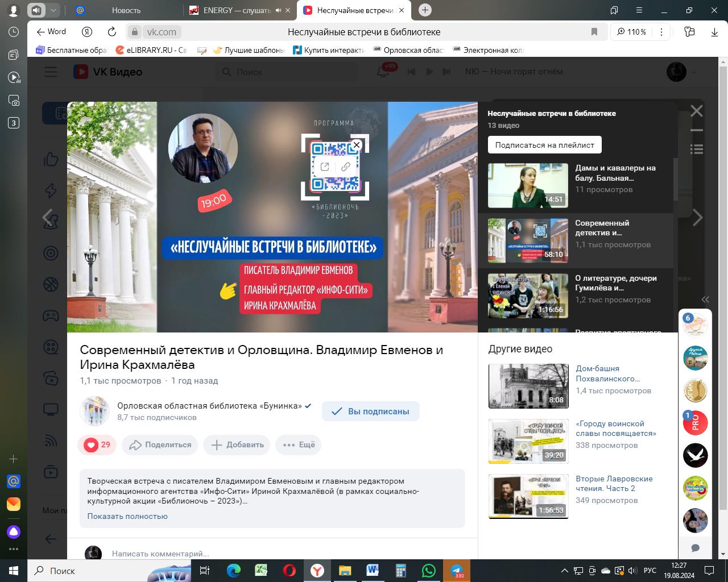Screen dimensions: 728x582
Task: Open browser three-dot menu
Action: coord(661,32)
